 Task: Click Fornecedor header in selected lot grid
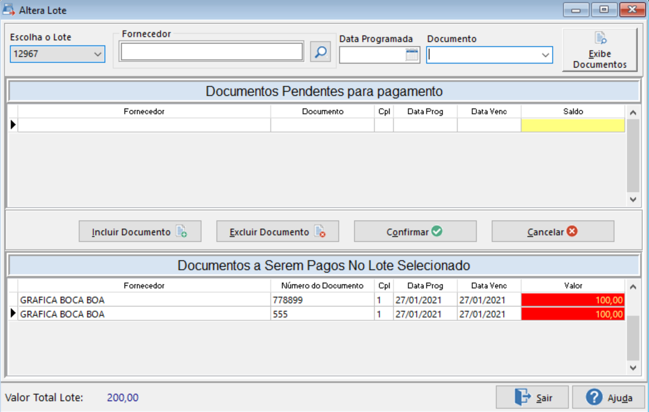(144, 286)
